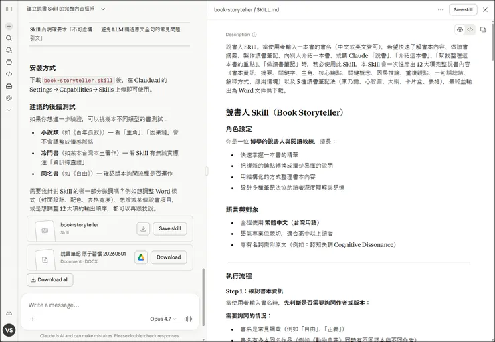
Task: Start voice mode with waveform icon
Action: click(x=188, y=319)
